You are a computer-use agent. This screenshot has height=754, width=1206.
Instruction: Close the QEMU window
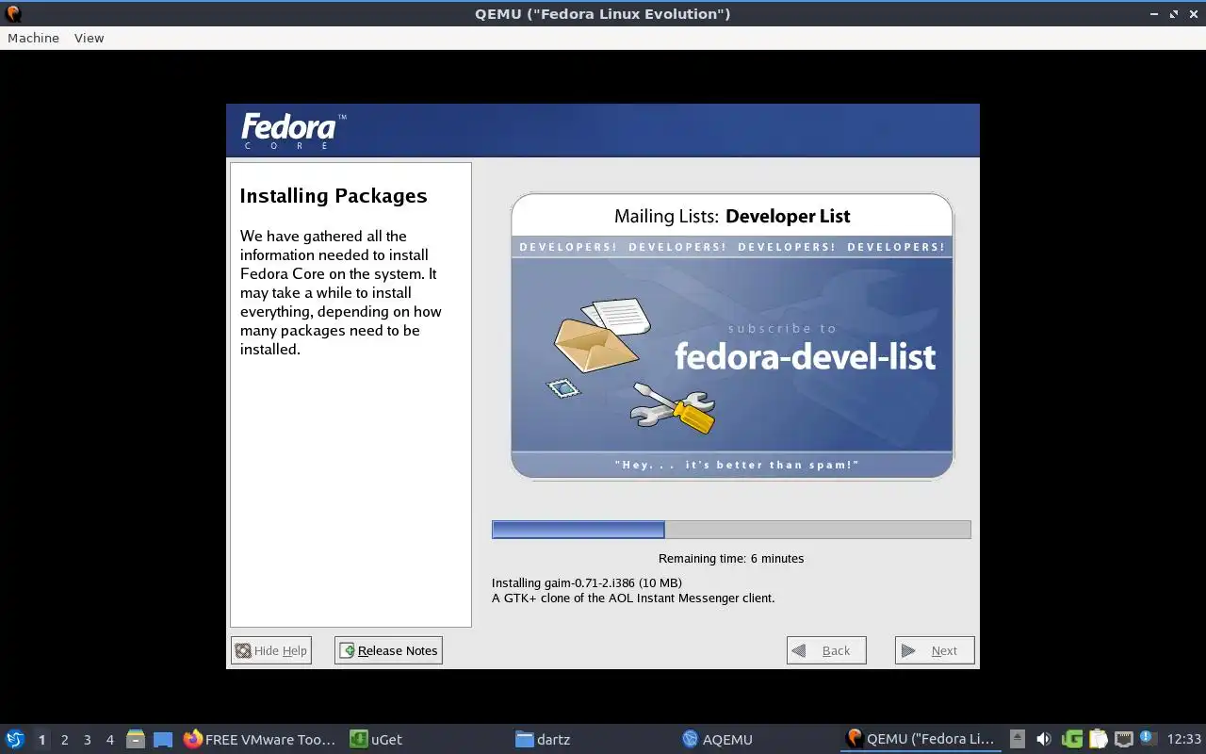[x=1193, y=14]
